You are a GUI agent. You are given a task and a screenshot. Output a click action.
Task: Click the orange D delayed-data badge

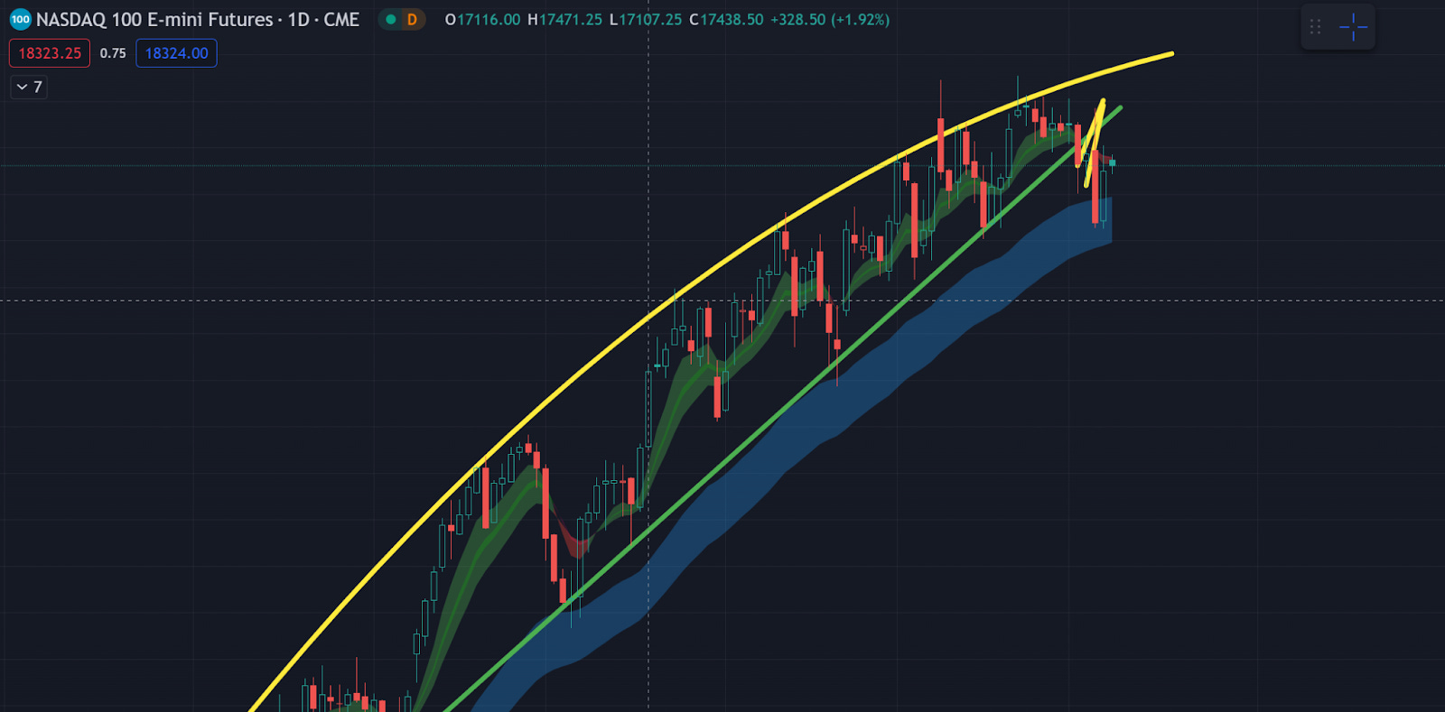[412, 19]
